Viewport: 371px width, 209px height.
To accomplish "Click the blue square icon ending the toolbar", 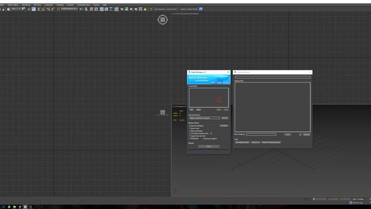I will pos(201,9).
